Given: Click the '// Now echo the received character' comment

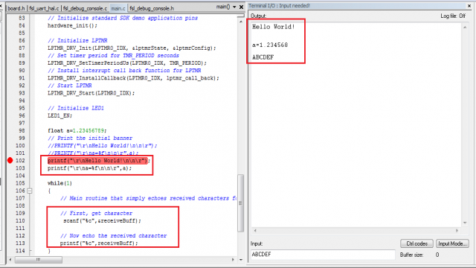Looking at the screenshot, I should tap(113, 236).
